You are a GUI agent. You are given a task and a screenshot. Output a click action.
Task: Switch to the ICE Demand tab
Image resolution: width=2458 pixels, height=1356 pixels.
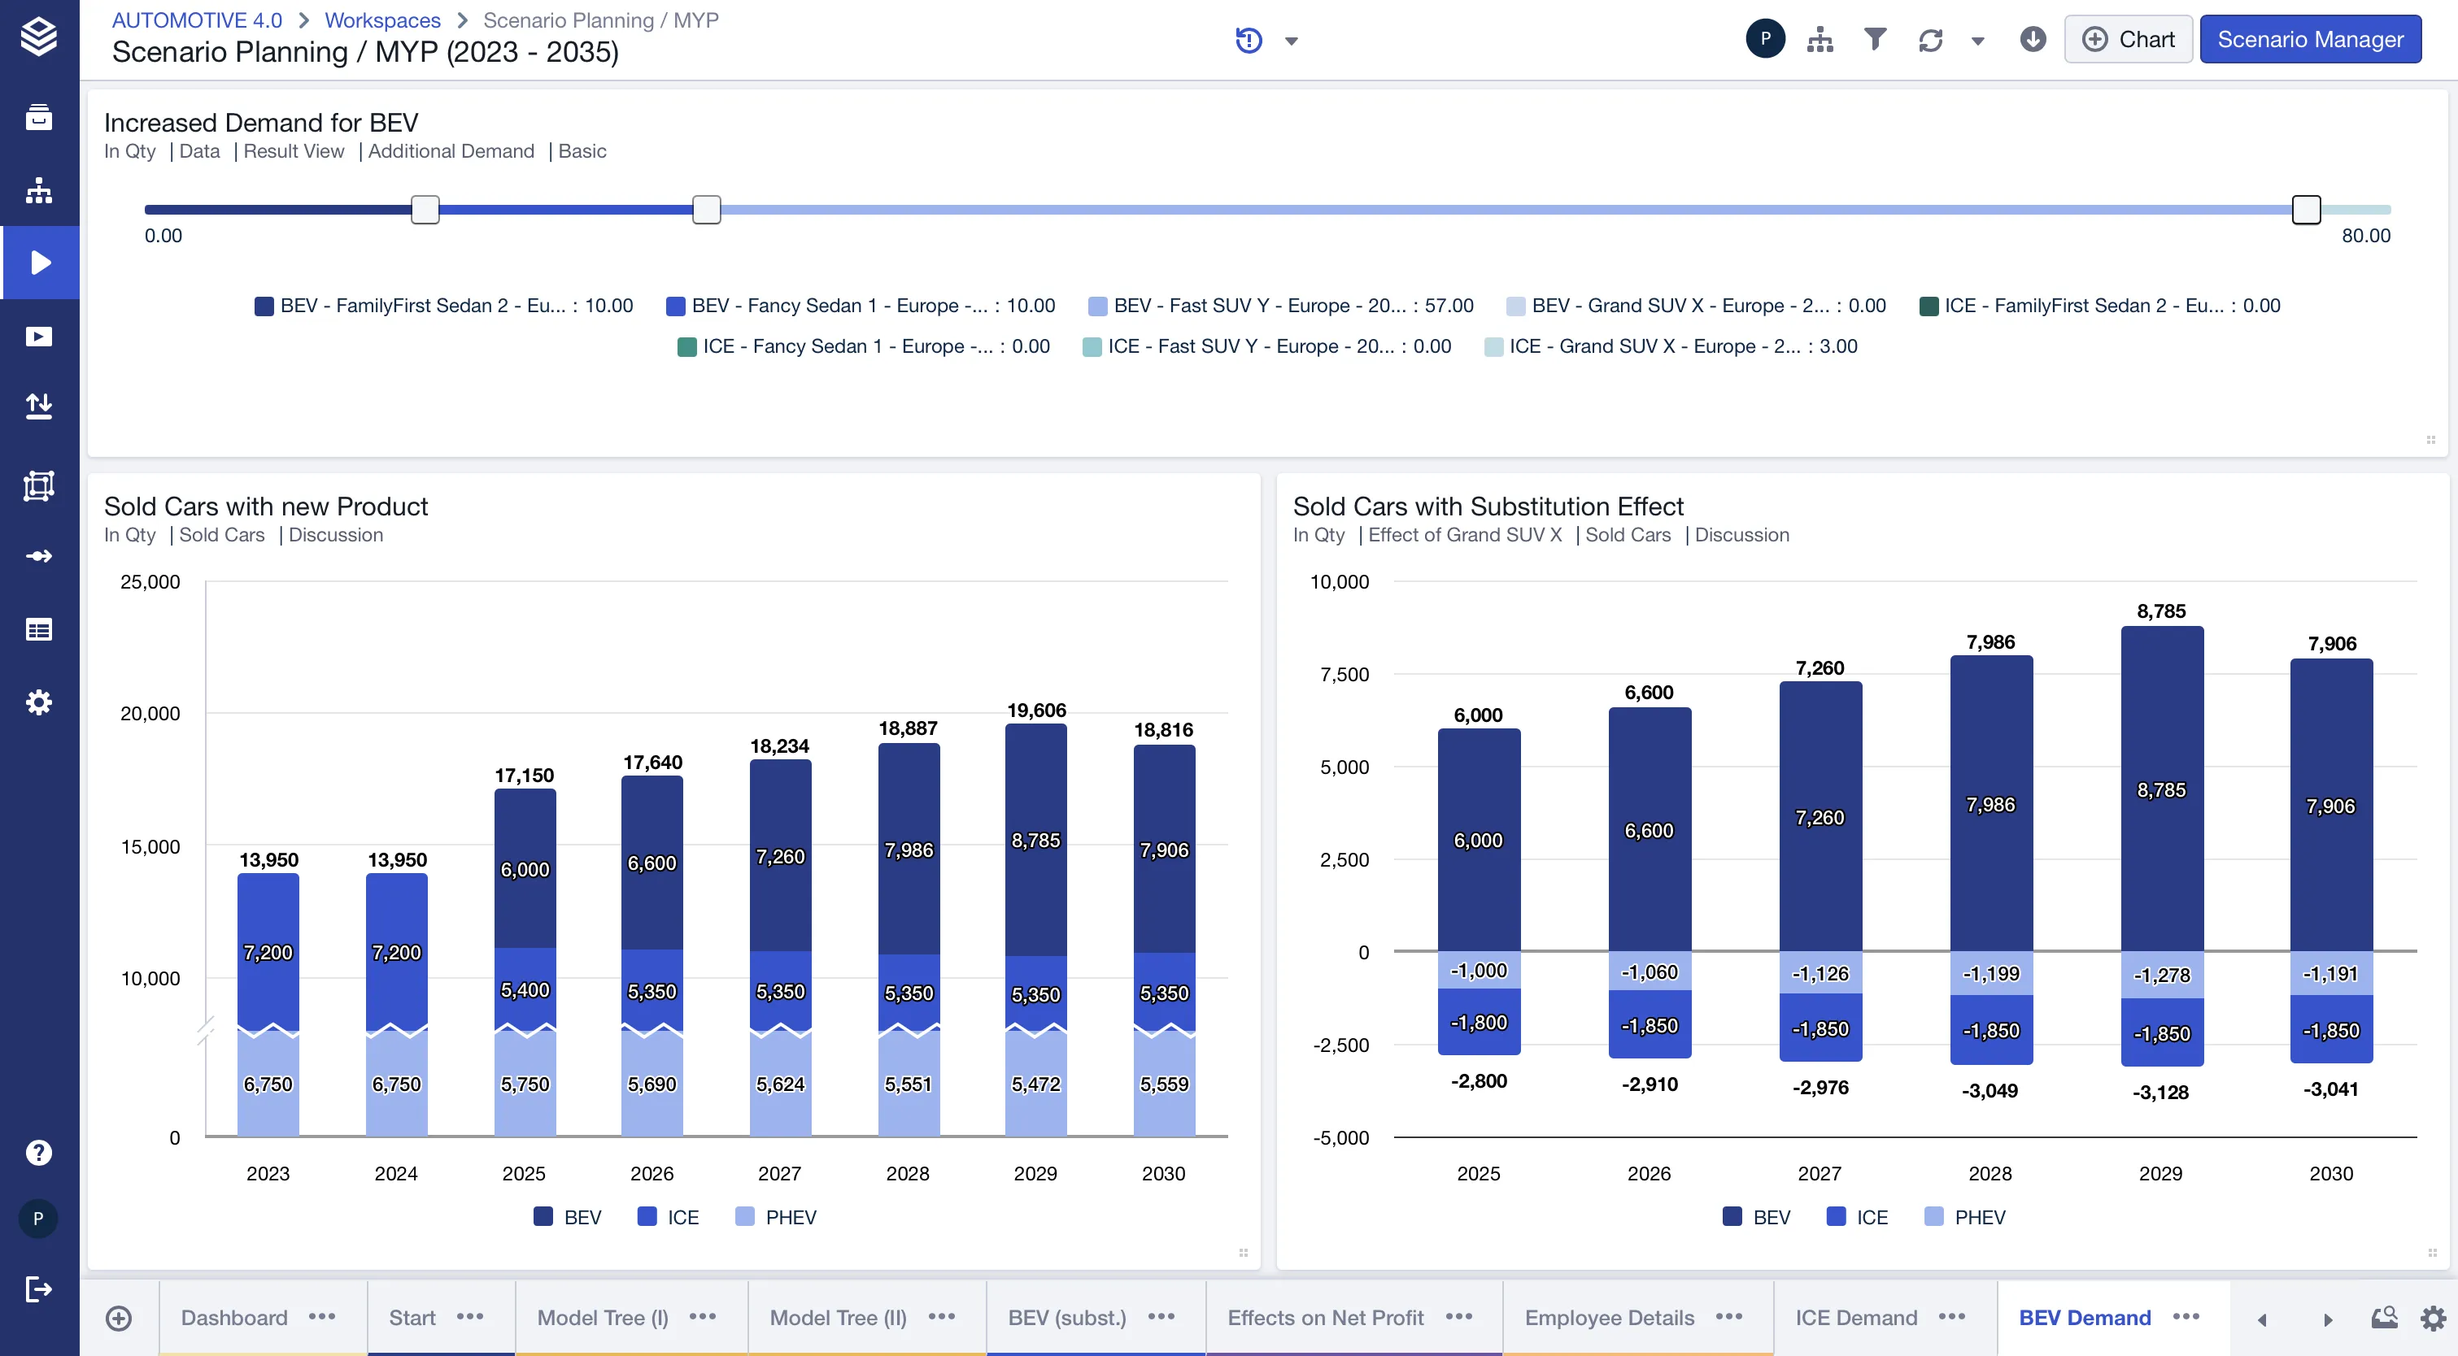point(1856,1317)
